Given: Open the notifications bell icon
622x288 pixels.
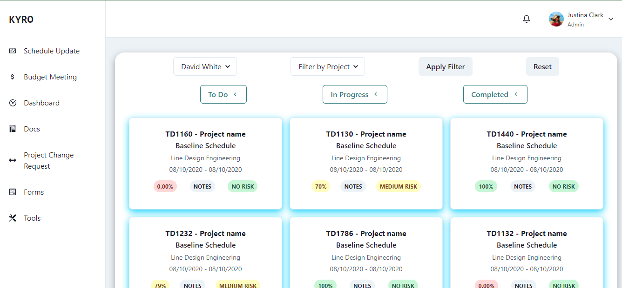Looking at the screenshot, I should [x=526, y=19].
